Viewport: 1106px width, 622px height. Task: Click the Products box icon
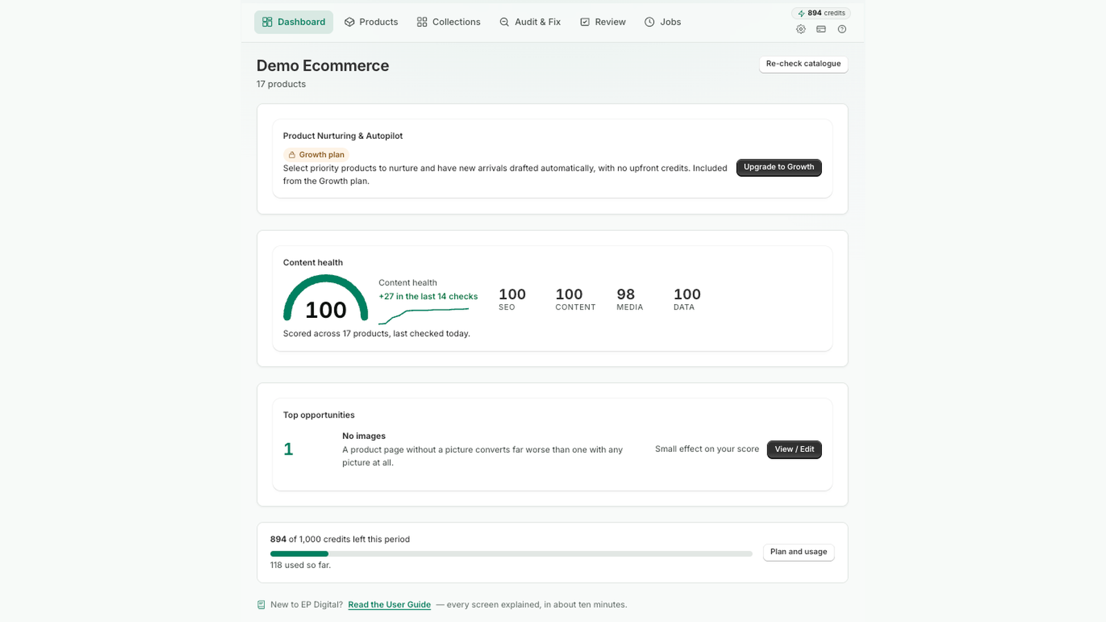pyautogui.click(x=350, y=22)
